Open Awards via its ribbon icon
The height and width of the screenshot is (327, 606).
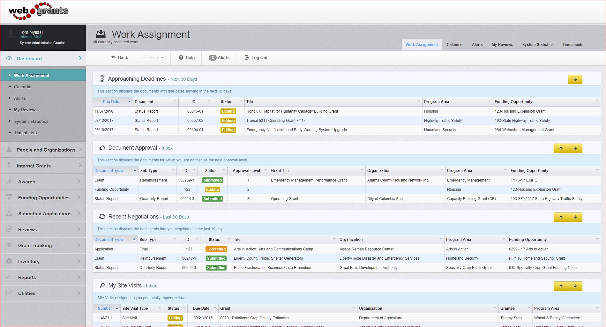pos(9,181)
